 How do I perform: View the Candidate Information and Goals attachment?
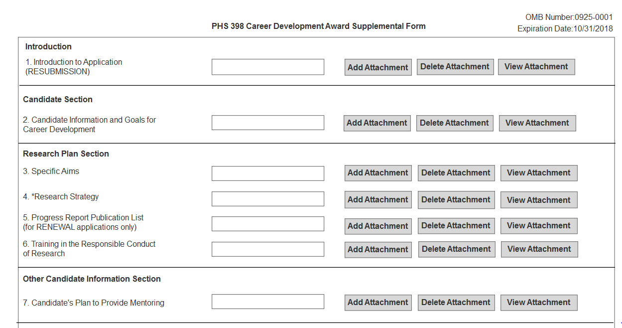pos(537,123)
